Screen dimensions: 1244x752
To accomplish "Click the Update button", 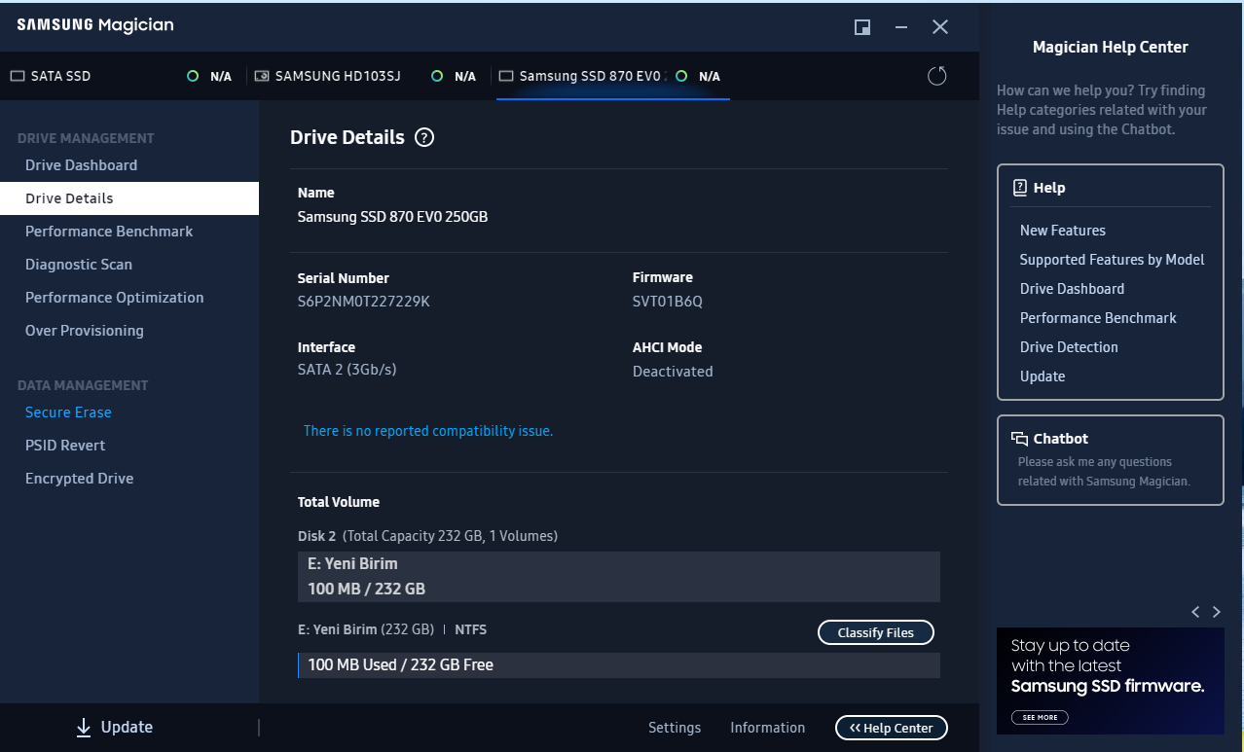I will pos(115,727).
